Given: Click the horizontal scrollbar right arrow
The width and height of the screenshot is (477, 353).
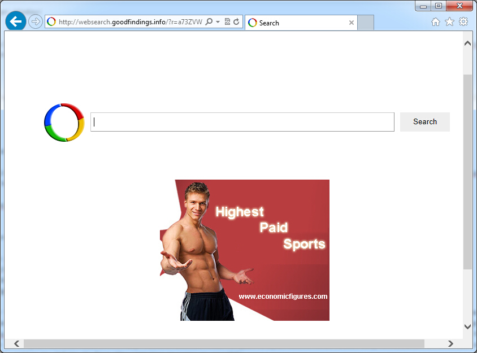Looking at the screenshot, I should [450, 343].
